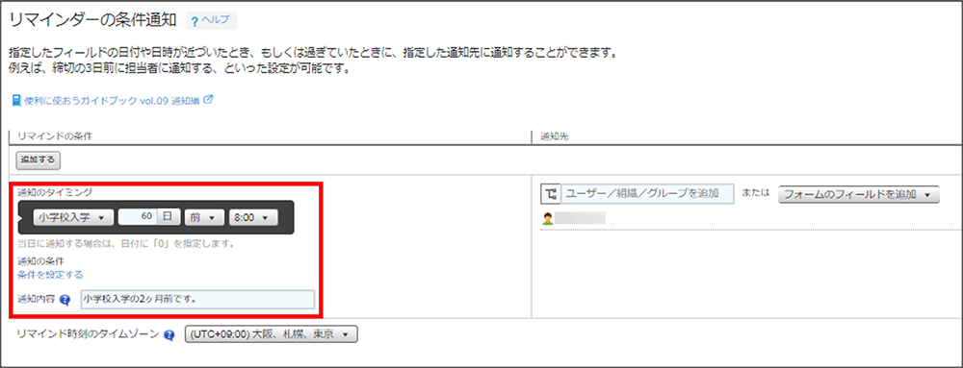Click the ユーザー／組織／グループを追加 input
Image resolution: width=963 pixels, height=368 pixels.
[x=647, y=194]
